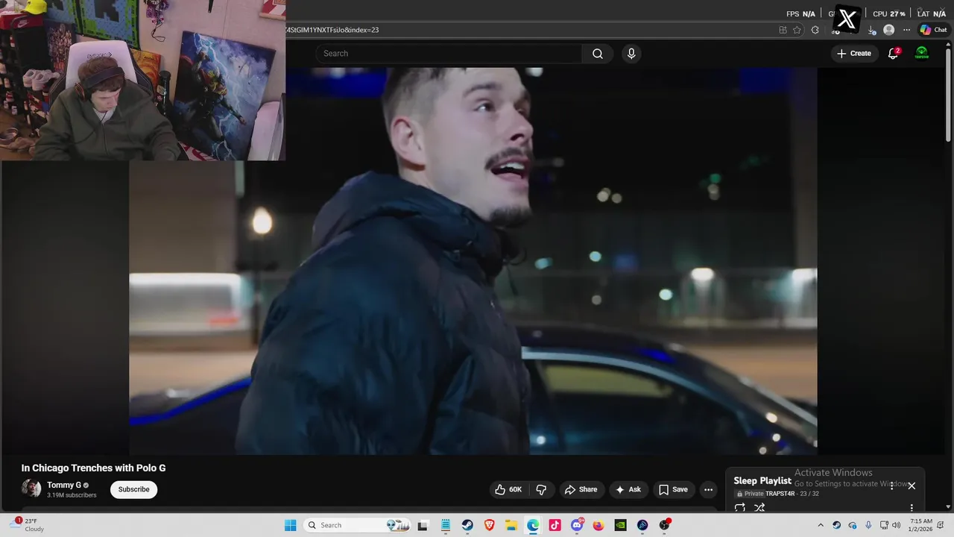Open Copilot Chat in the browser
The width and height of the screenshot is (954, 537).
932,30
